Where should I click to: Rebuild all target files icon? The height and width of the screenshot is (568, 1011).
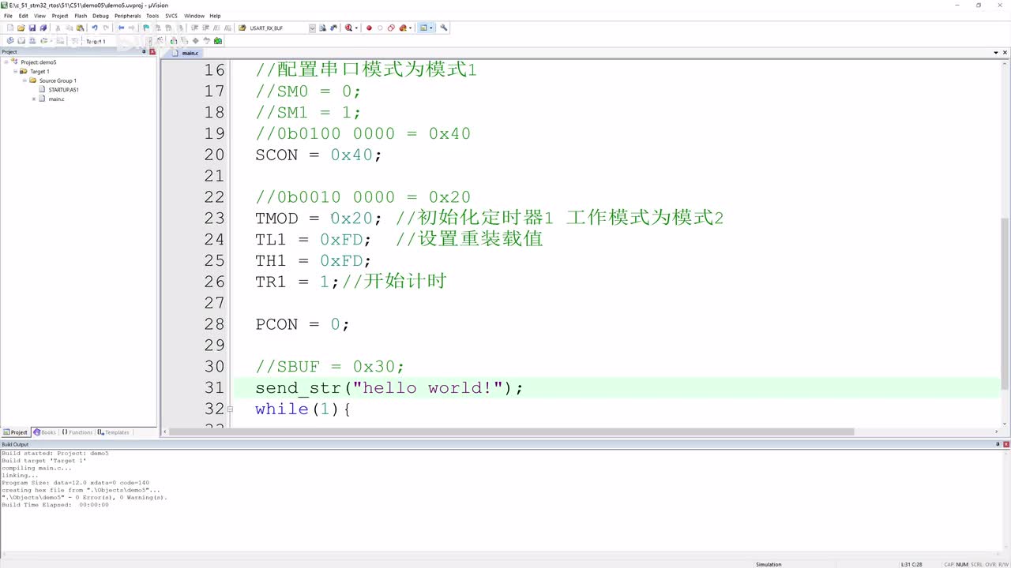32,41
